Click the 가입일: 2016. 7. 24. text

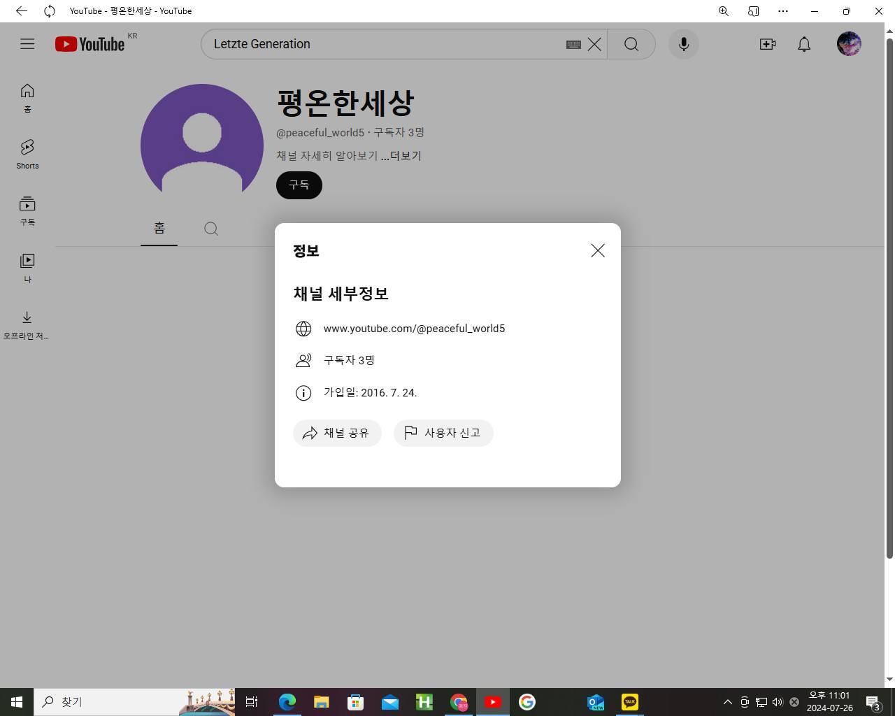370,393
